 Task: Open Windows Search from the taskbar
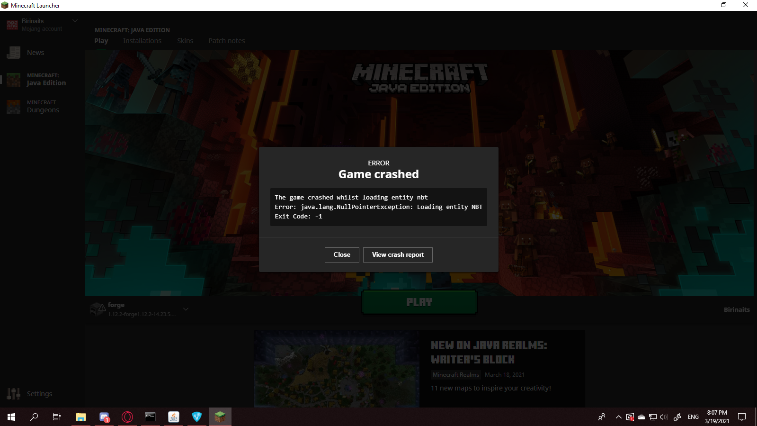click(34, 417)
